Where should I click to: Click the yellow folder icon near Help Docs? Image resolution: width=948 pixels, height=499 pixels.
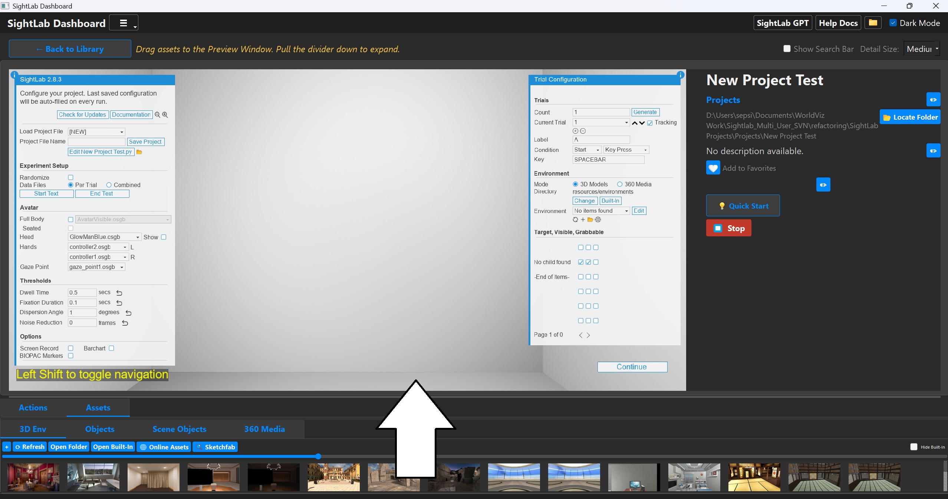(873, 23)
